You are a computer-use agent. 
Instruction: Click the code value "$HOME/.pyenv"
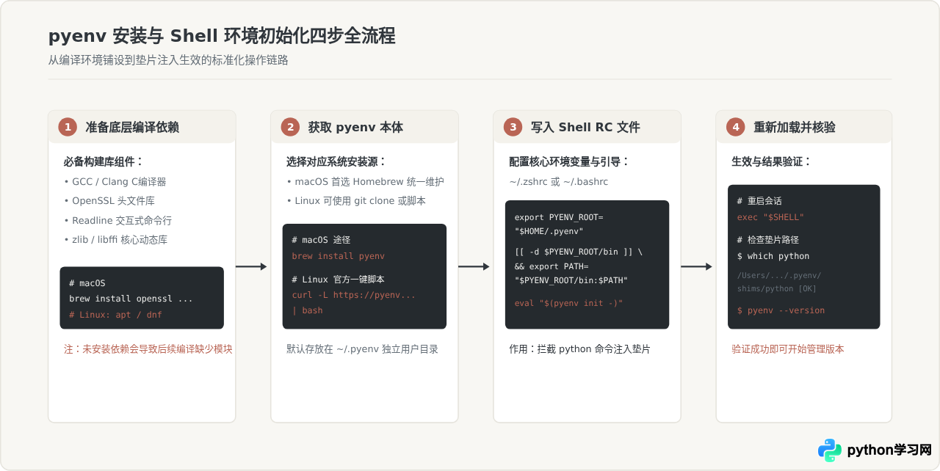(x=551, y=230)
